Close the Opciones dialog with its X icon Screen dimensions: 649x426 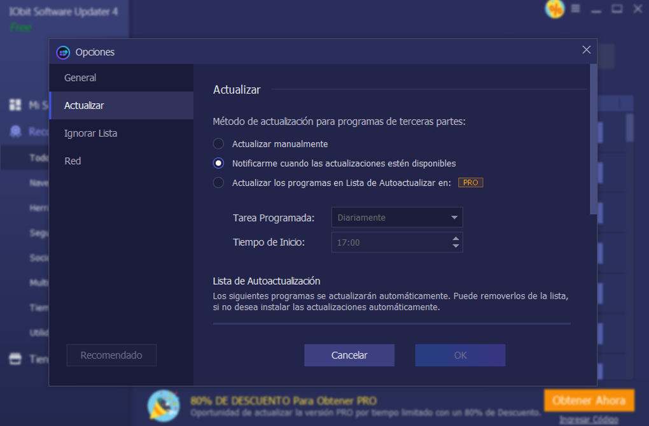click(586, 50)
